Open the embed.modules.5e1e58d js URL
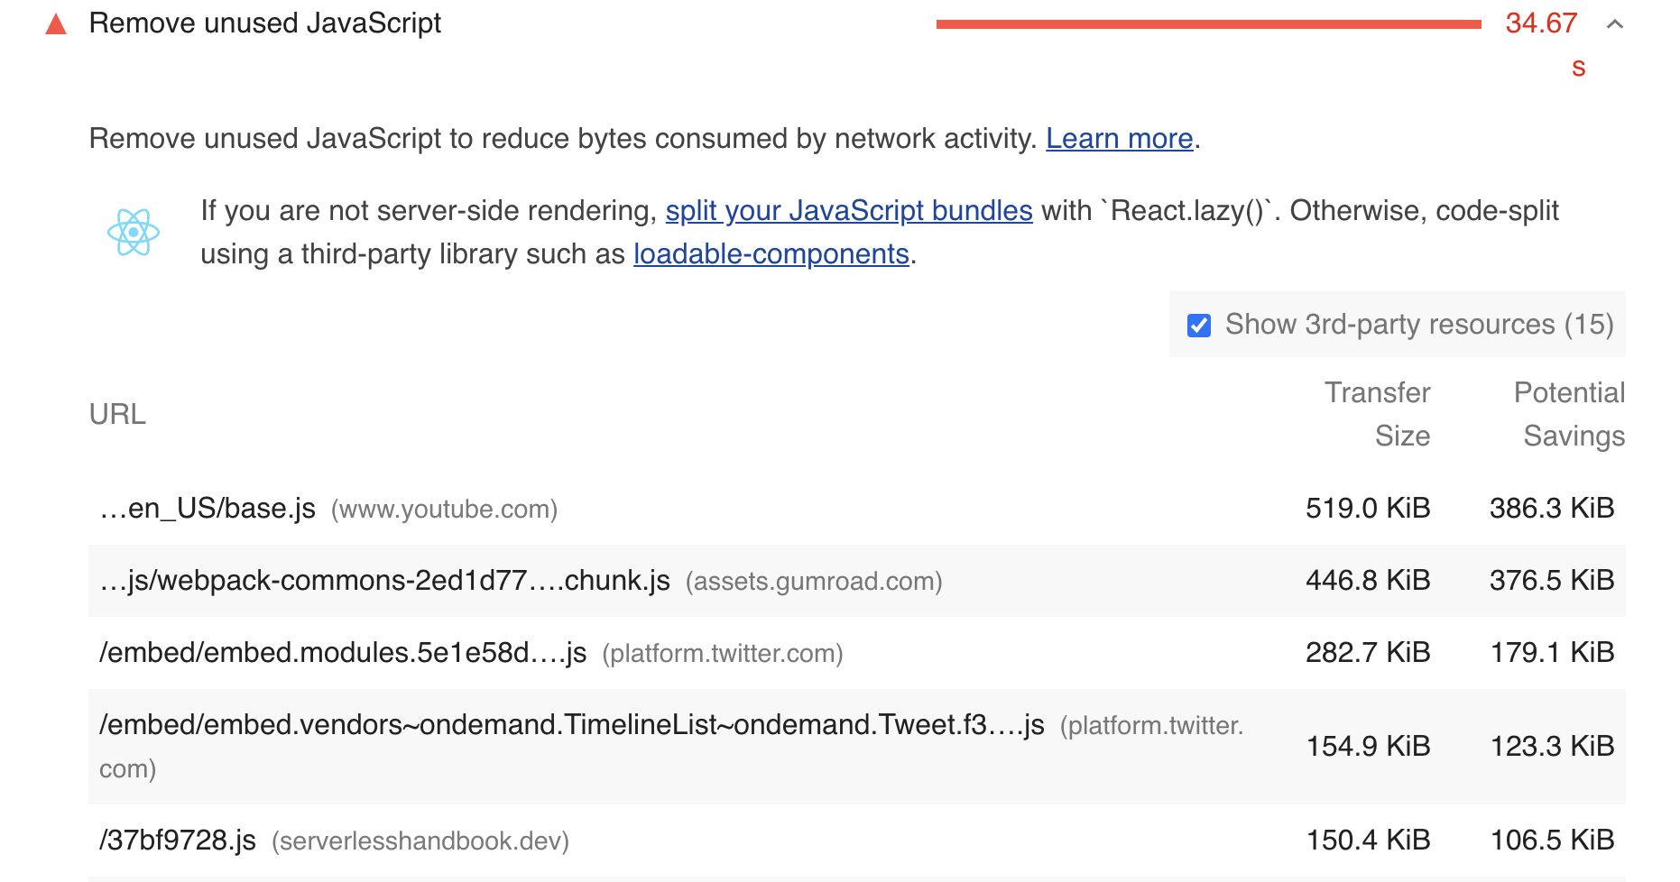The width and height of the screenshot is (1680, 882). (x=343, y=652)
